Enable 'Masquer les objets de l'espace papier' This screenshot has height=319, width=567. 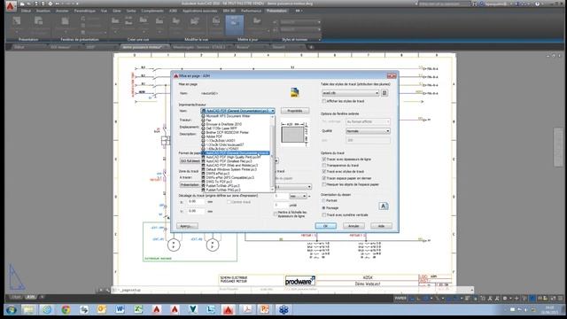point(324,184)
